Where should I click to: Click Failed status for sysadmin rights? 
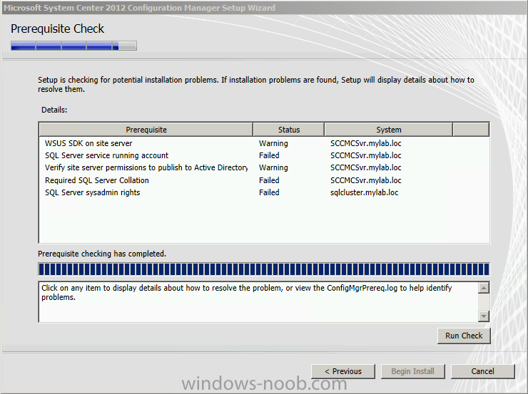(269, 192)
